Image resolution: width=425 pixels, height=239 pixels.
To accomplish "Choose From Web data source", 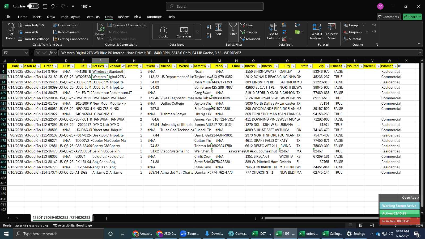I will pyautogui.click(x=28, y=32).
